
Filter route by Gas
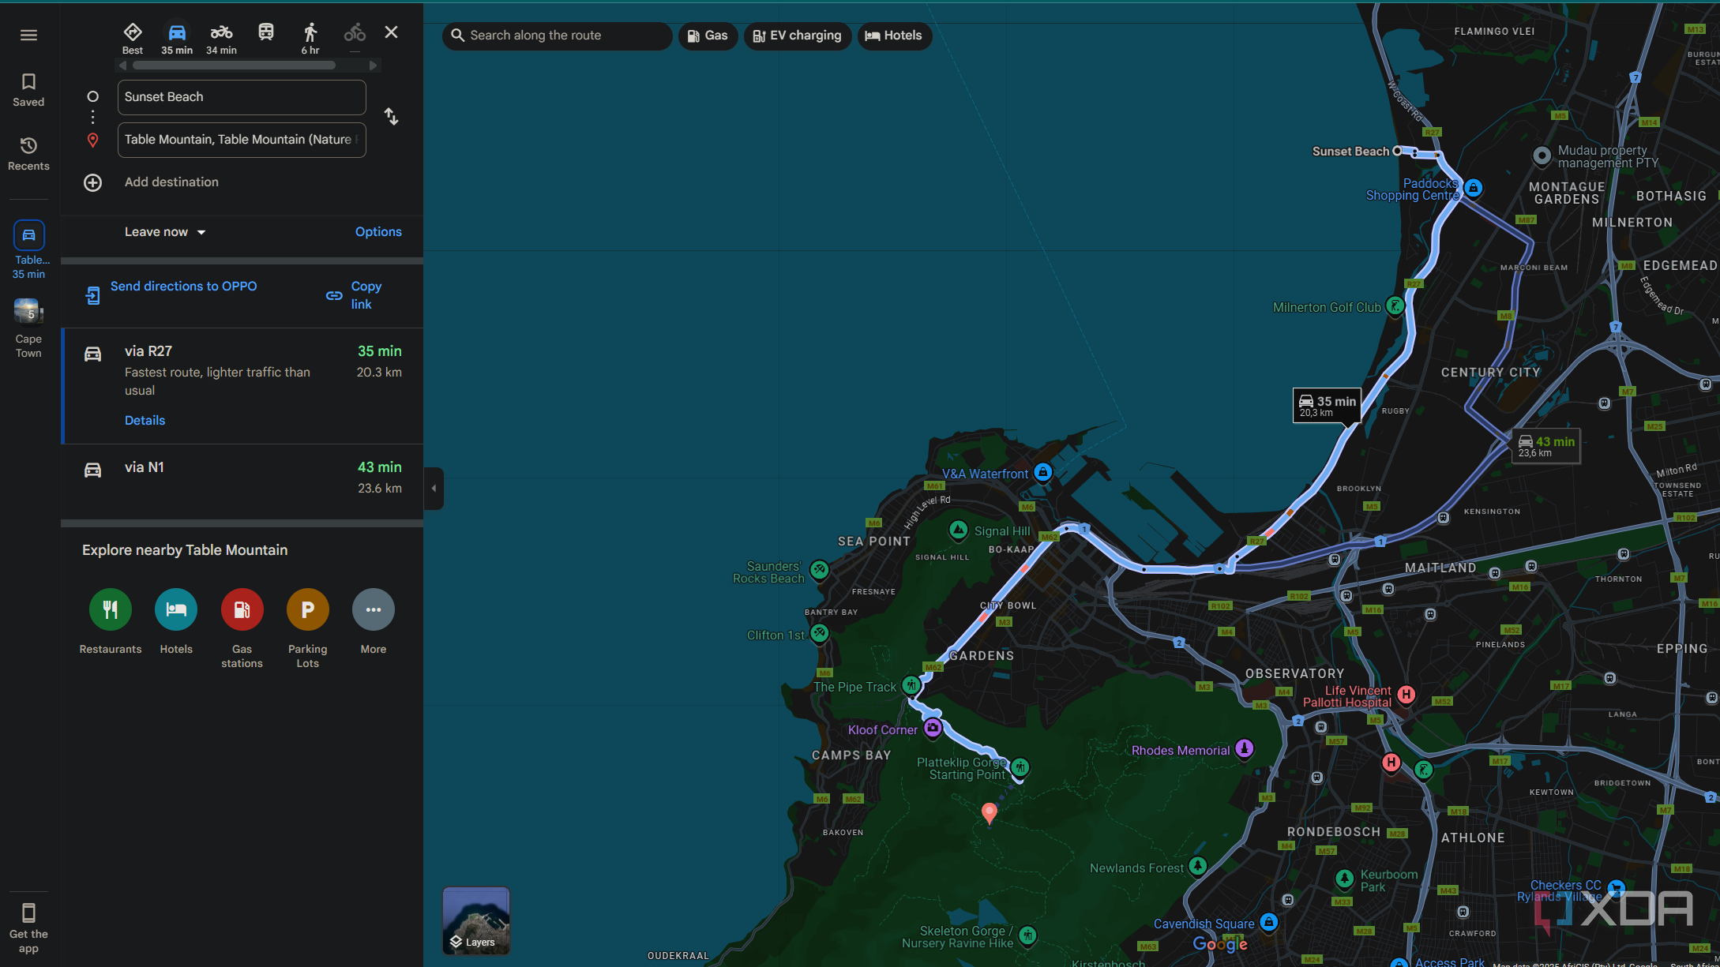(708, 36)
